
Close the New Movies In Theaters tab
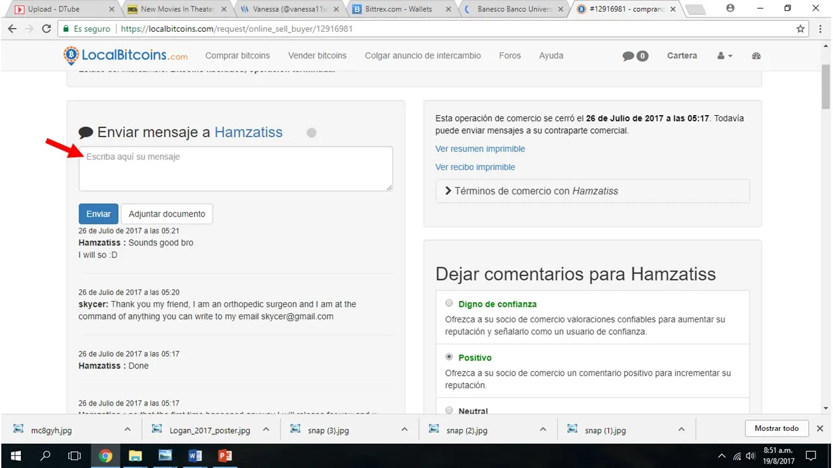[x=225, y=10]
